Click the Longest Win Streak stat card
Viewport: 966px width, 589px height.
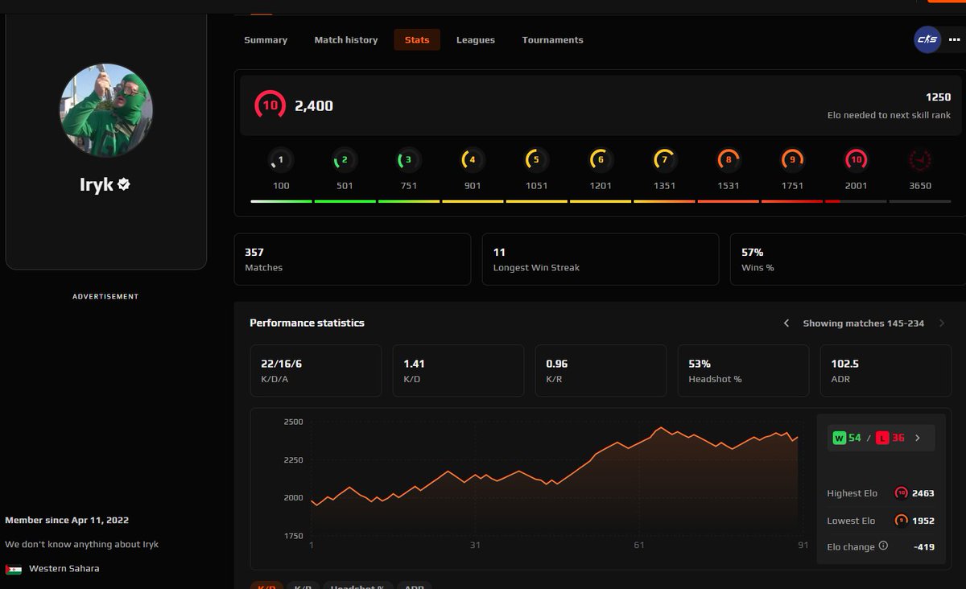(601, 259)
